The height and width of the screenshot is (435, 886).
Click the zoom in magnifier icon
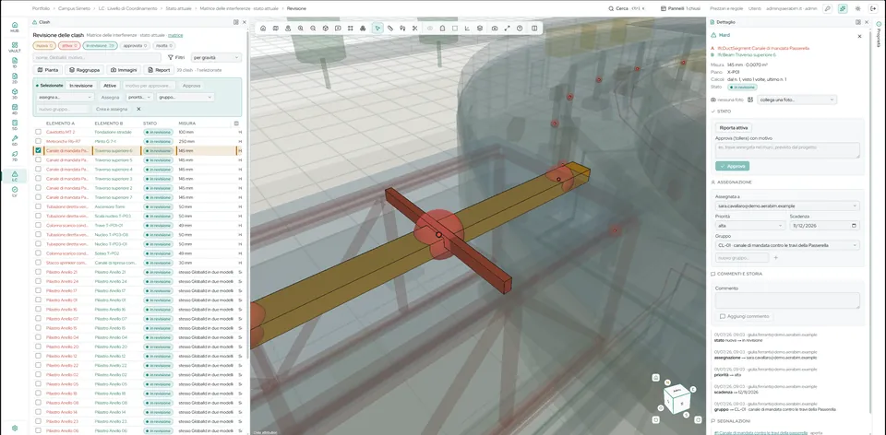coord(301,29)
